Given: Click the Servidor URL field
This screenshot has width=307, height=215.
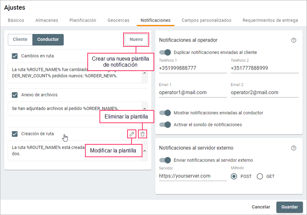Looking at the screenshot, I should (193, 176).
